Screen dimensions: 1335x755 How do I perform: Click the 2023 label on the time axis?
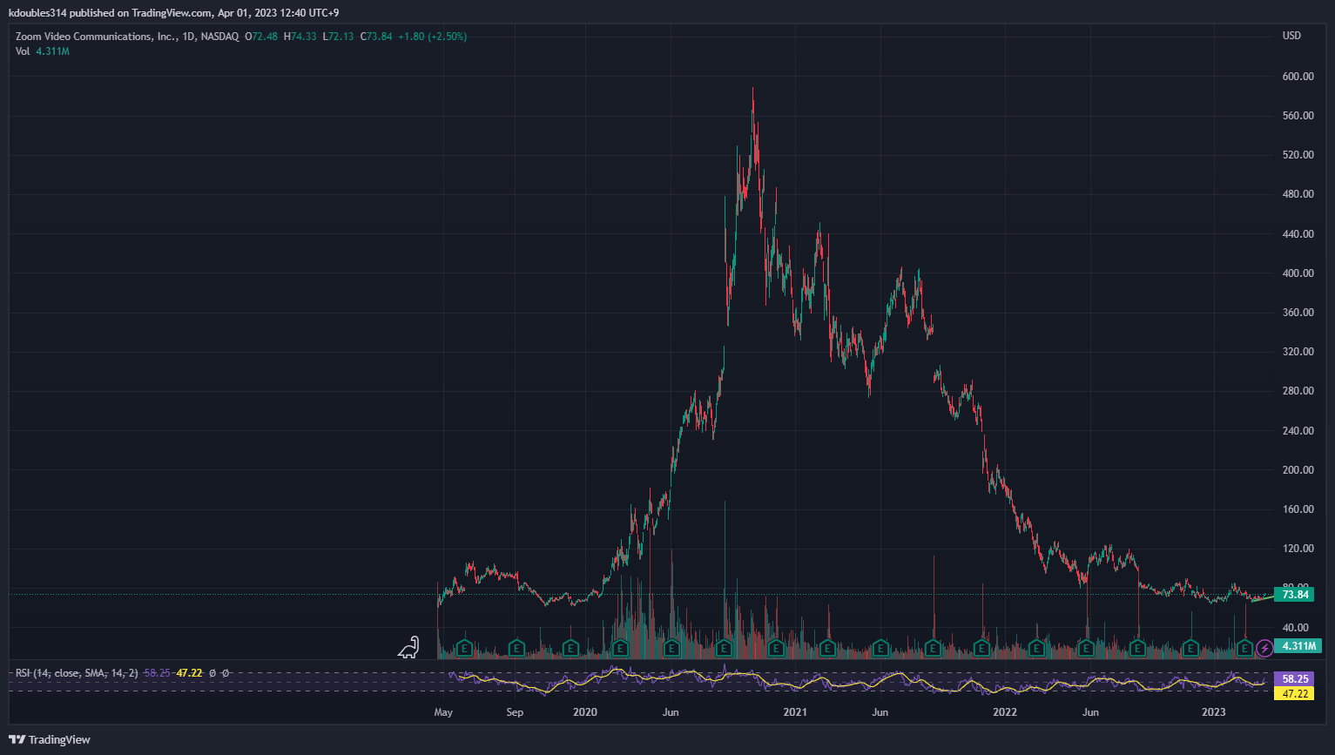pos(1214,712)
